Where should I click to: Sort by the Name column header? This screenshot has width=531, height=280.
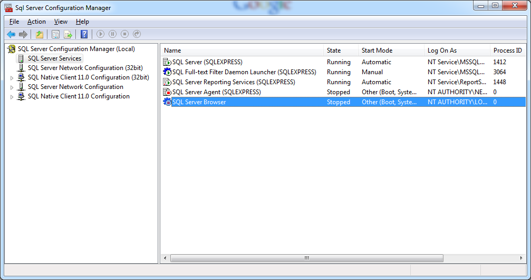click(x=242, y=51)
